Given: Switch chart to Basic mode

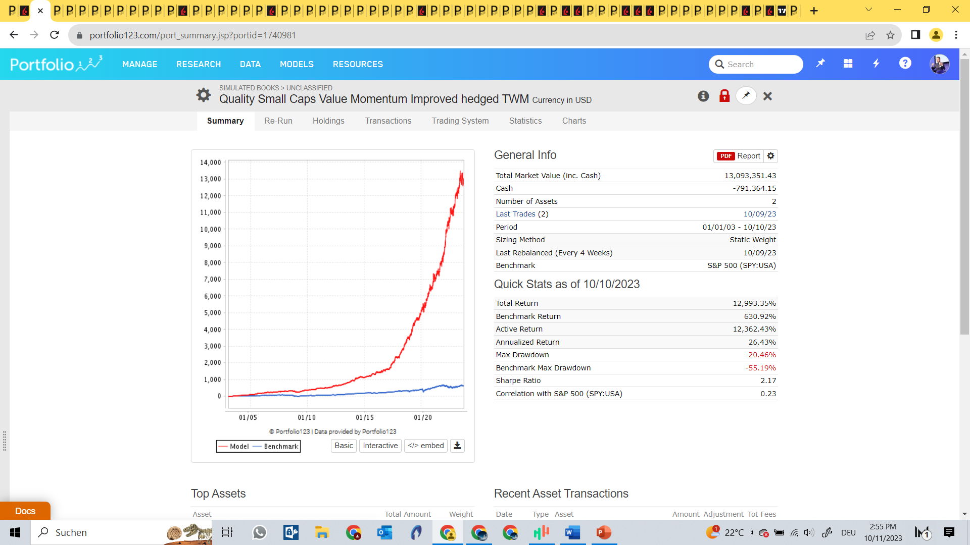Looking at the screenshot, I should pyautogui.click(x=344, y=446).
